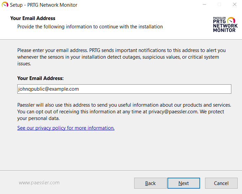This screenshot has height=194, width=242.
Task: Click the 'Please enter your email address' paragraph
Action: (x=121, y=57)
